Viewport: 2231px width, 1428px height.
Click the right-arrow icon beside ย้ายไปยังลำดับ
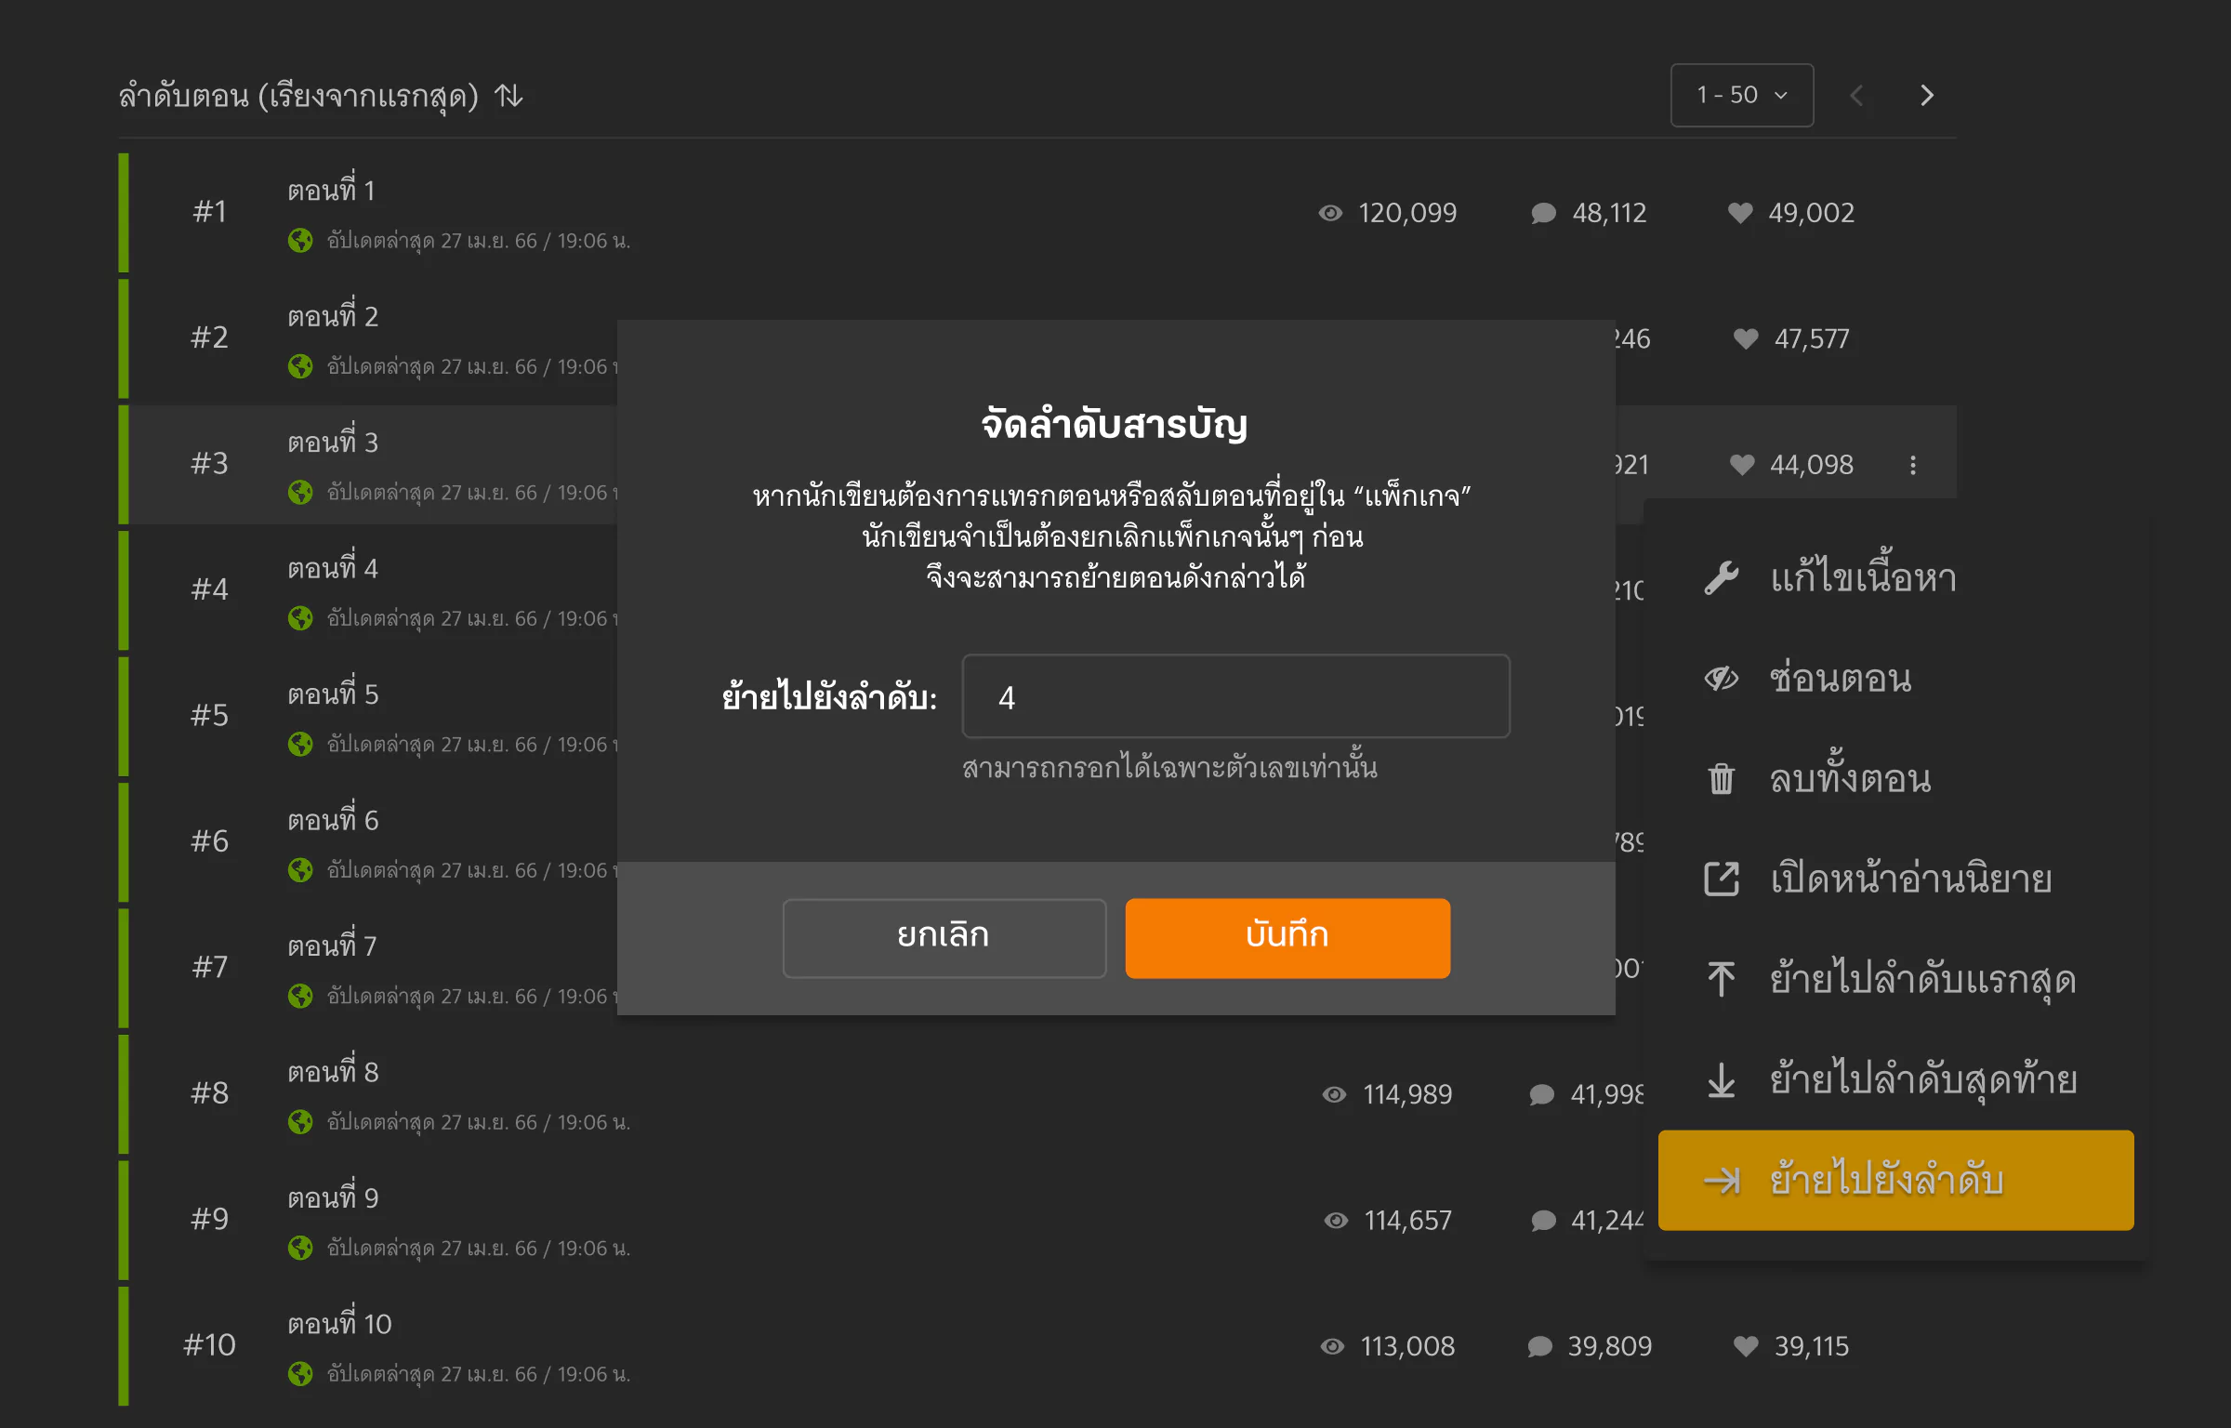(1722, 1181)
